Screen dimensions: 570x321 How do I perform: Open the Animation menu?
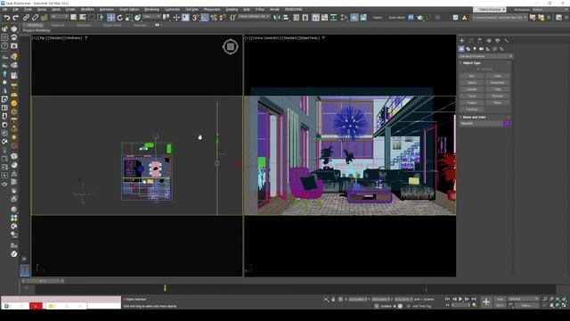(x=107, y=9)
